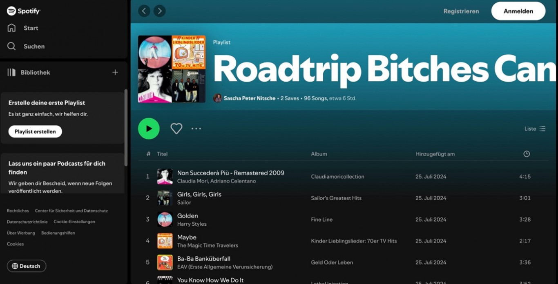
Task: Select the Start (home) icon
Action: click(x=12, y=28)
